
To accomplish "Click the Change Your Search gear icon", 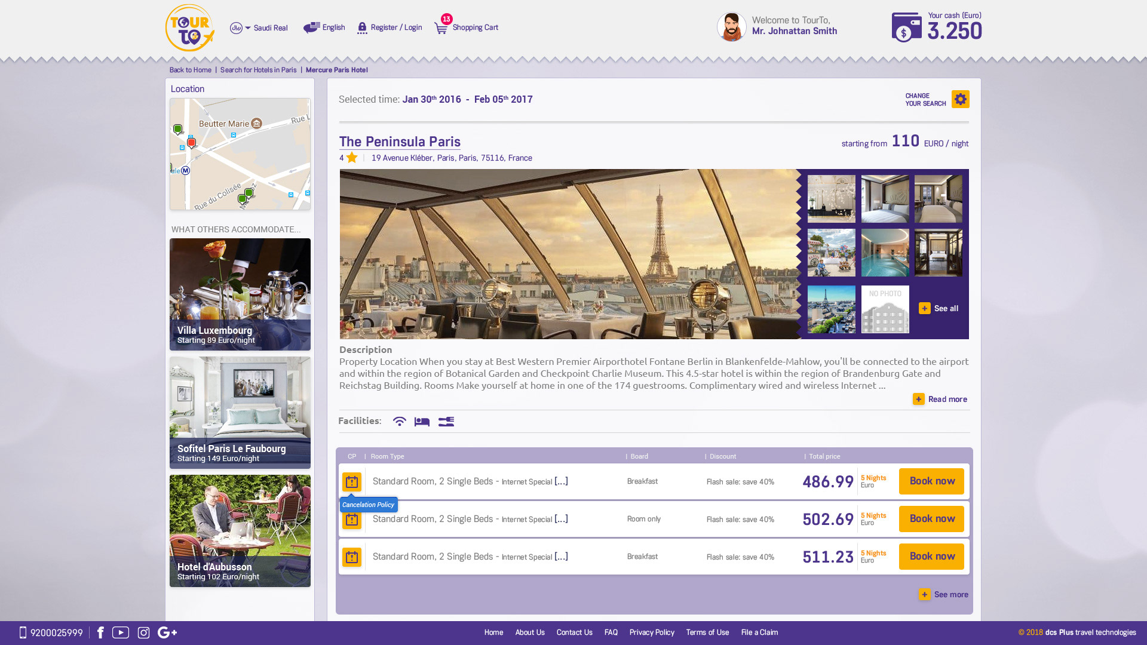I will tap(961, 99).
